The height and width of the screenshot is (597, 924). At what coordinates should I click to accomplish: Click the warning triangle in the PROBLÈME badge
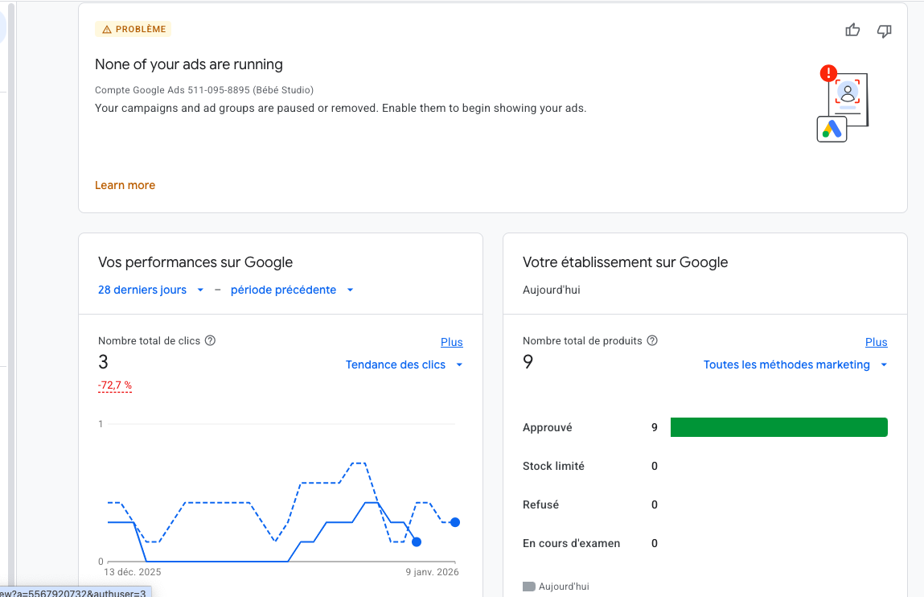coord(107,30)
